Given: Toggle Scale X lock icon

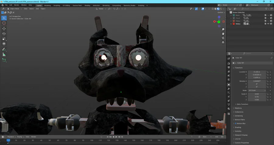Looking at the screenshot, I should (267, 94).
